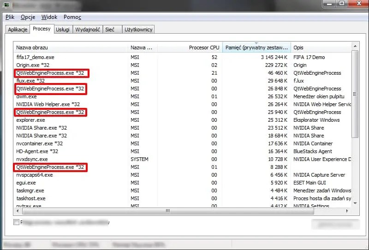Select the nvxdsync.exe process

pos(182,159)
